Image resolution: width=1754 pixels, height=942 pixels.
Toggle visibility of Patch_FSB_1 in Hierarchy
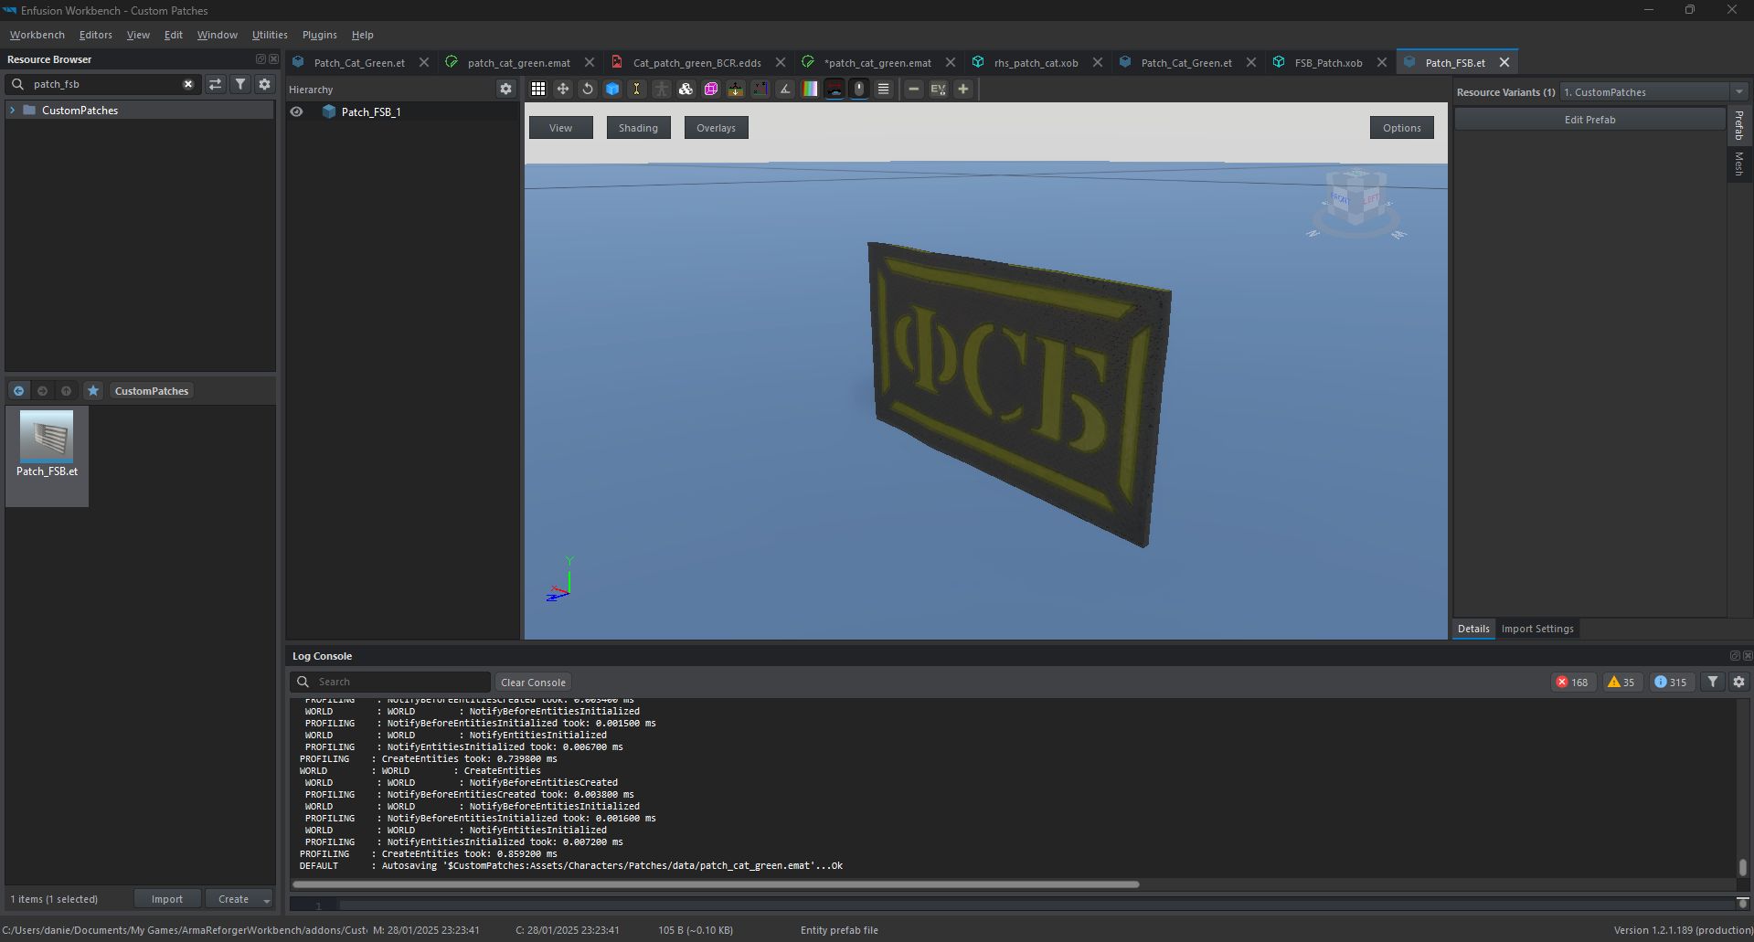click(296, 111)
